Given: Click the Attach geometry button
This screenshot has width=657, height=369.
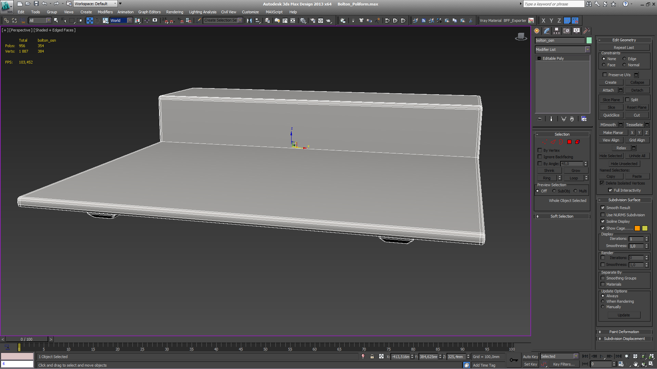Looking at the screenshot, I should (x=609, y=90).
